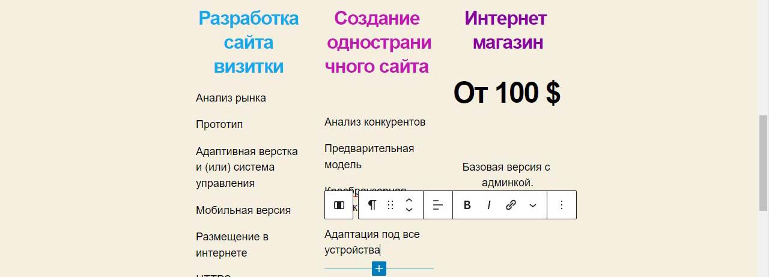Toggle bold formatting

[x=467, y=205]
